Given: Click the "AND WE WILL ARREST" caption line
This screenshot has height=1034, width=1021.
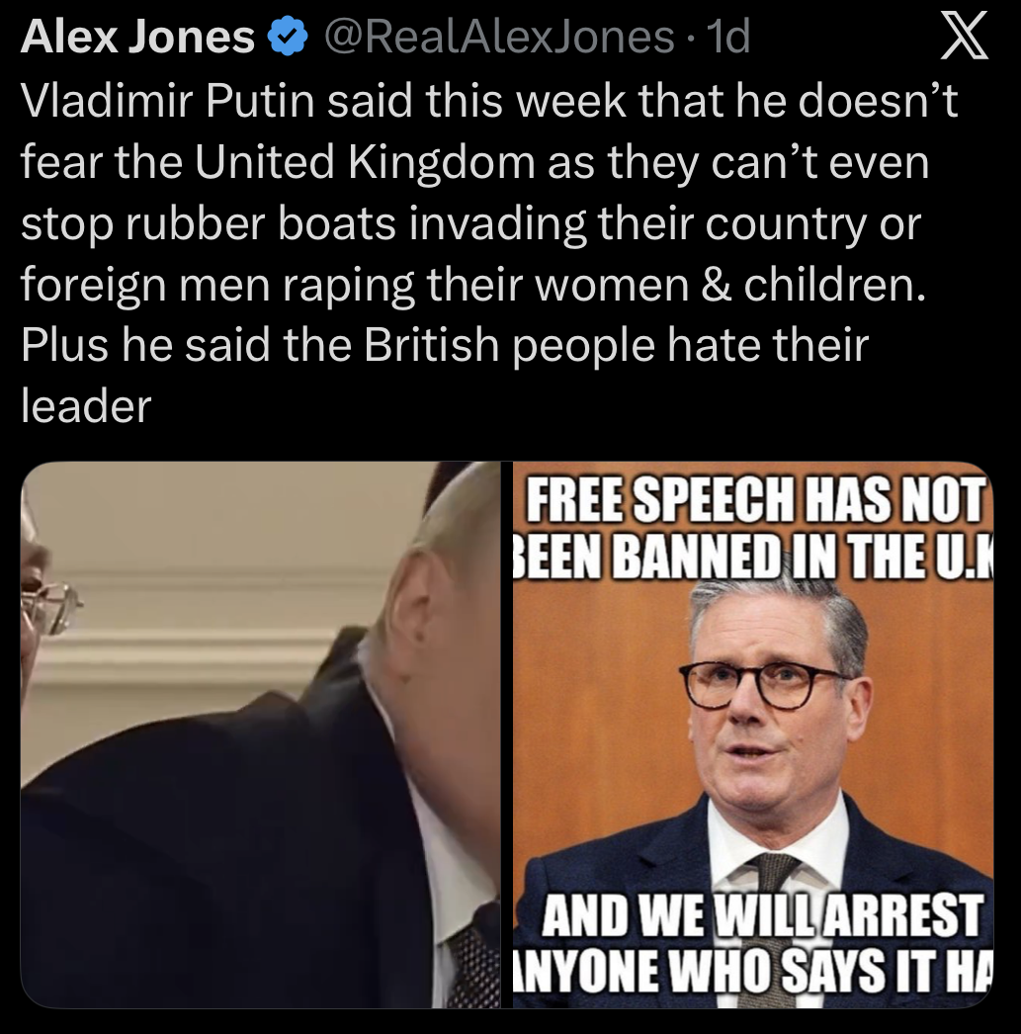Looking at the screenshot, I should pyautogui.click(x=762, y=914).
